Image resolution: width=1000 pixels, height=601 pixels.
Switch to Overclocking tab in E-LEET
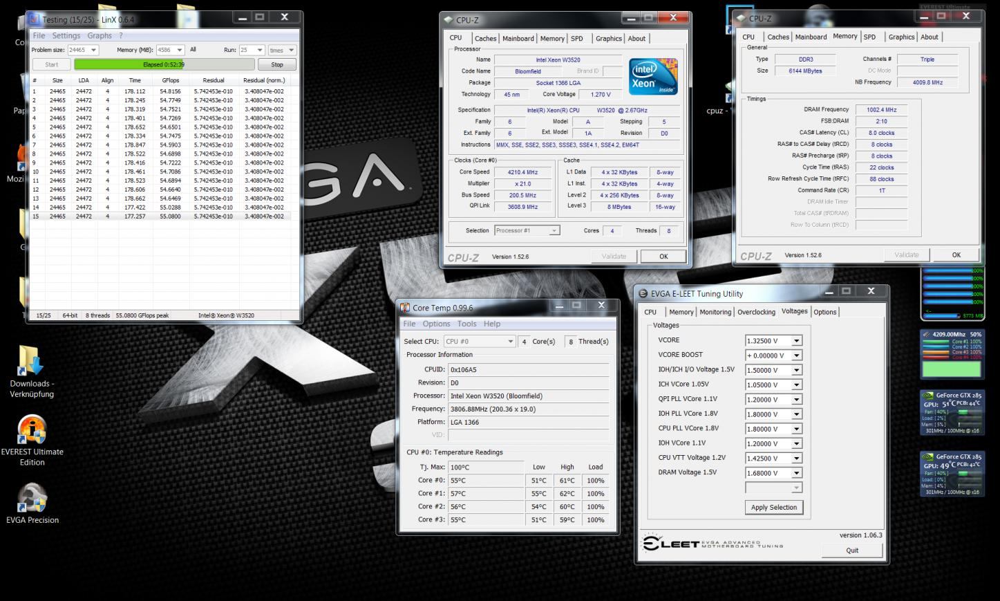click(756, 312)
